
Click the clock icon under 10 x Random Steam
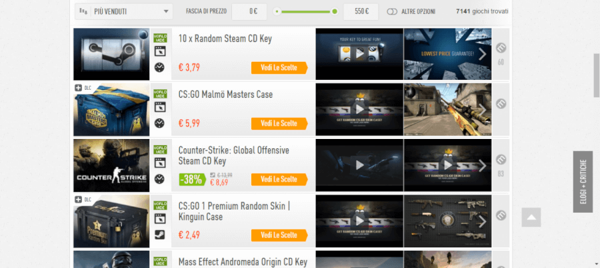tap(159, 68)
